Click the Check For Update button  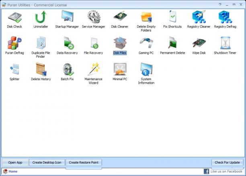[x=227, y=162]
